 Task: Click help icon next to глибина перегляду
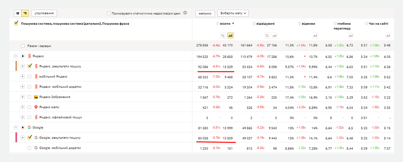pos(335,24)
